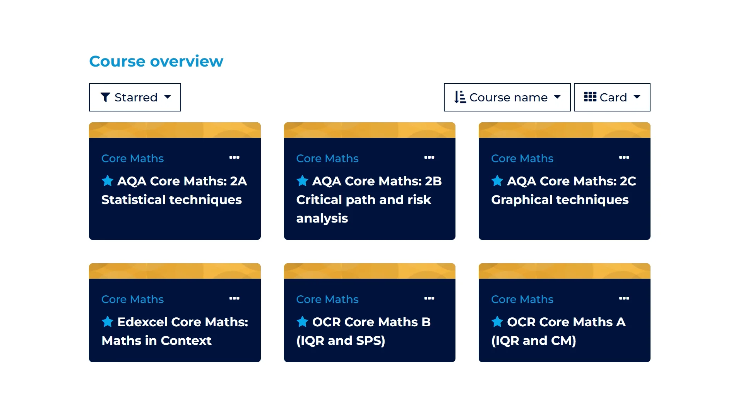Open the Card view layout dropdown

[x=612, y=97]
